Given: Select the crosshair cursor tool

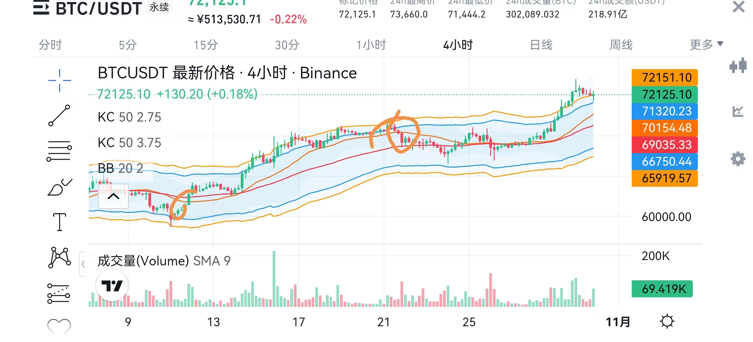Looking at the screenshot, I should [x=59, y=80].
